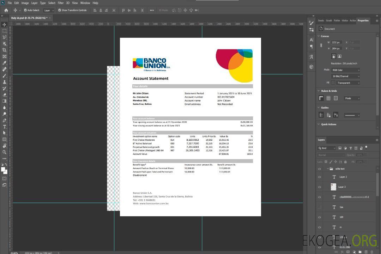
Task: Click the canvas Fill color swatch
Action: pyautogui.click(x=333, y=83)
